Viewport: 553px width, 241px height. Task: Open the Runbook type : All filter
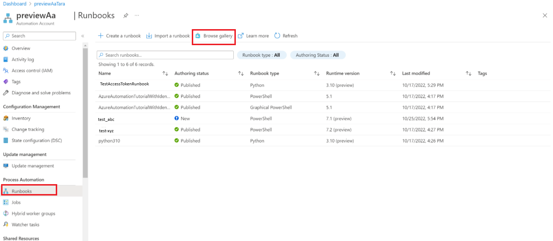point(261,55)
